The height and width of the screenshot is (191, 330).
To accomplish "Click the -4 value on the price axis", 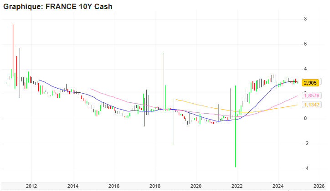I will 304,169.
